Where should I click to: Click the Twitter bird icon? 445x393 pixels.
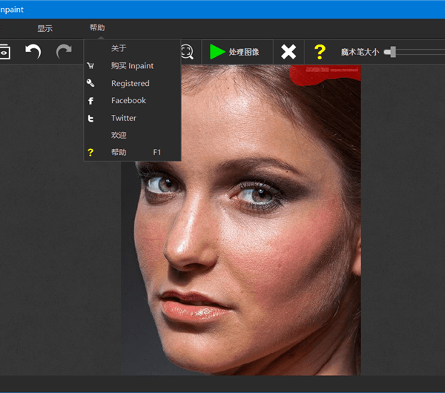[91, 119]
